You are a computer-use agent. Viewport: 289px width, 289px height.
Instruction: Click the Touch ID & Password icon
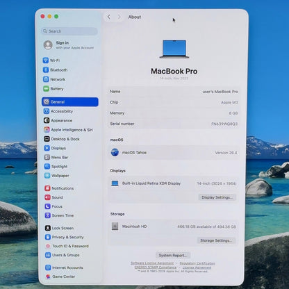tap(48, 246)
